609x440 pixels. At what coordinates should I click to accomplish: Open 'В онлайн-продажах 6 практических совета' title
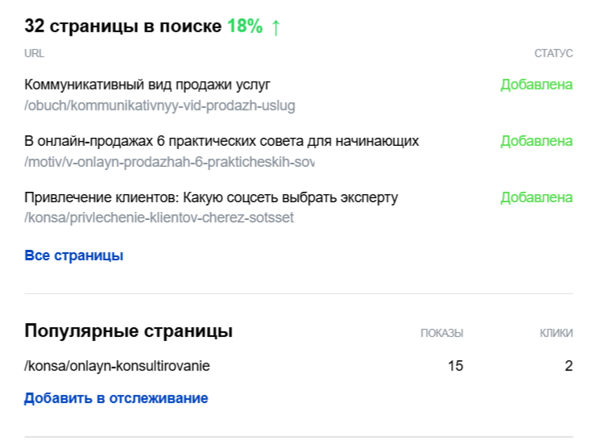(222, 141)
